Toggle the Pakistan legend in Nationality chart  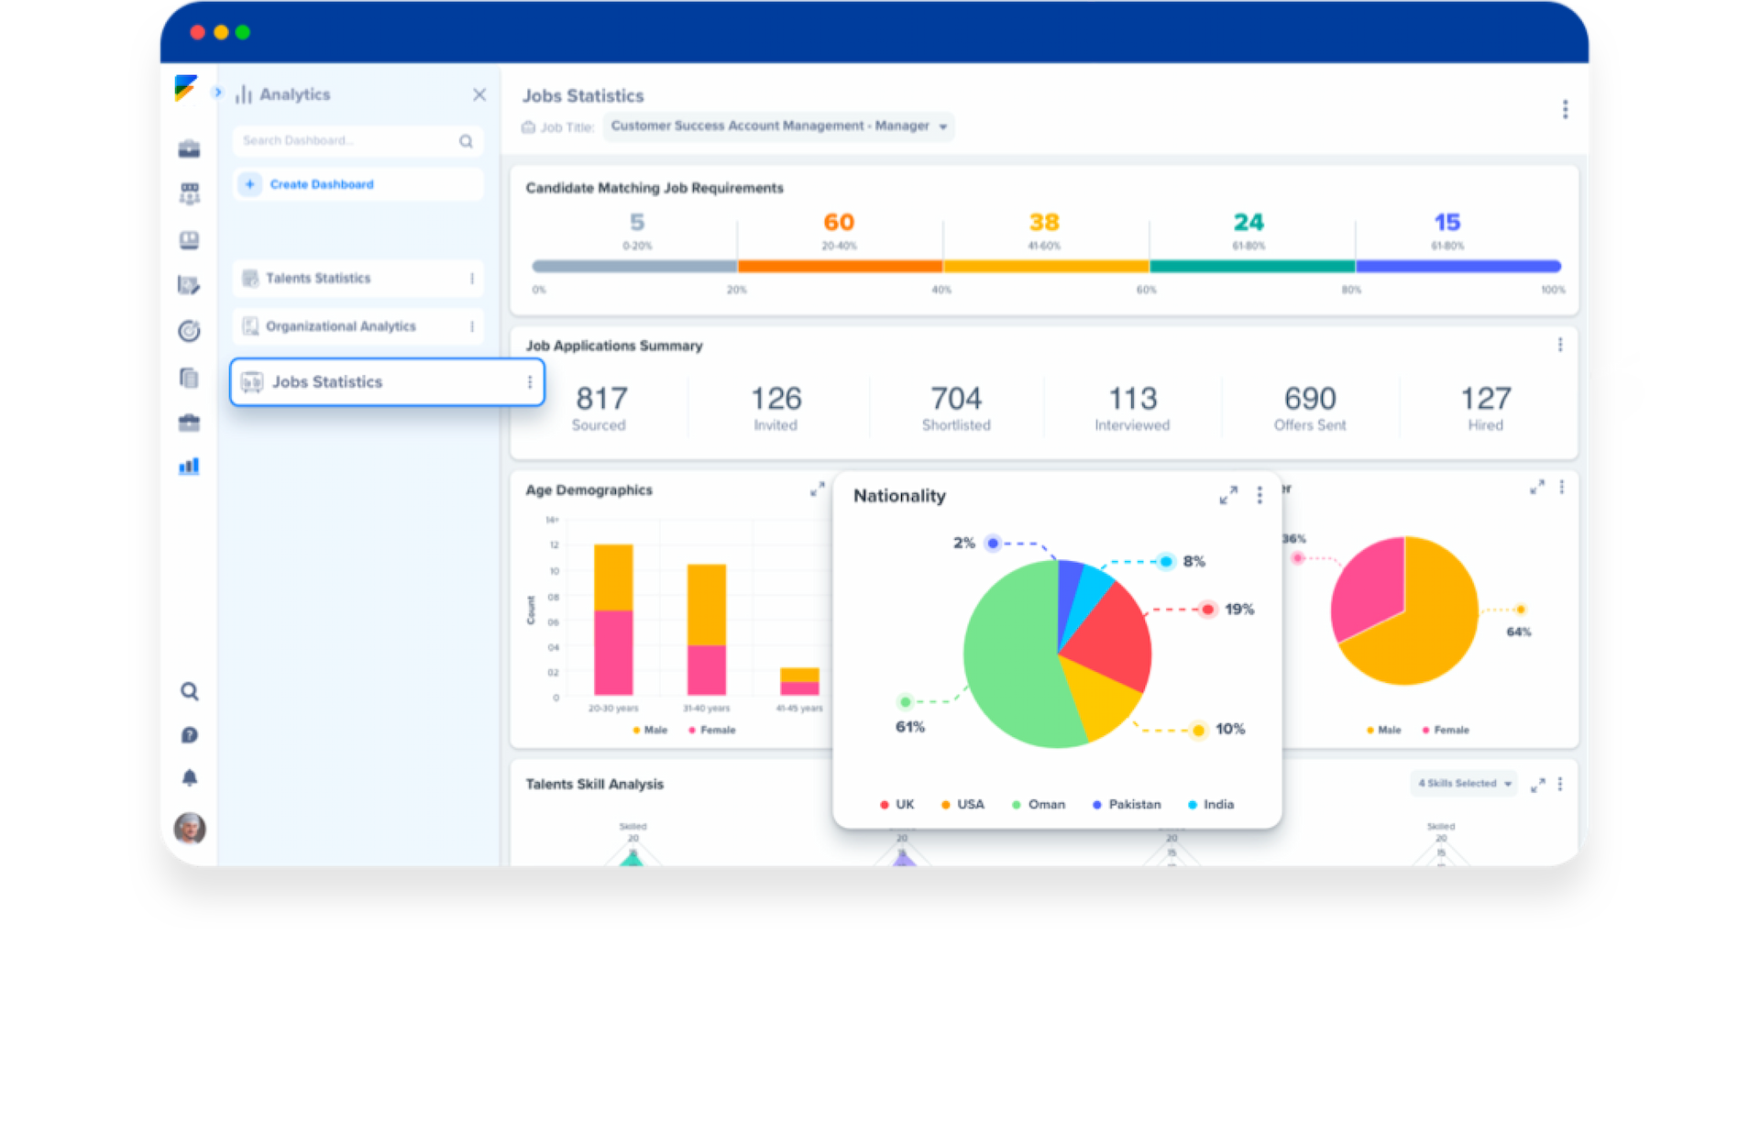point(1127,805)
